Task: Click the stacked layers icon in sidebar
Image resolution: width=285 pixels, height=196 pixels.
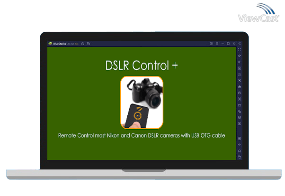Action: point(240,117)
